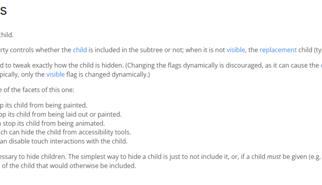Image resolution: width=322 pixels, height=185 pixels.
Task: Click the "visible" link before "the replacement"
Action: (236, 49)
